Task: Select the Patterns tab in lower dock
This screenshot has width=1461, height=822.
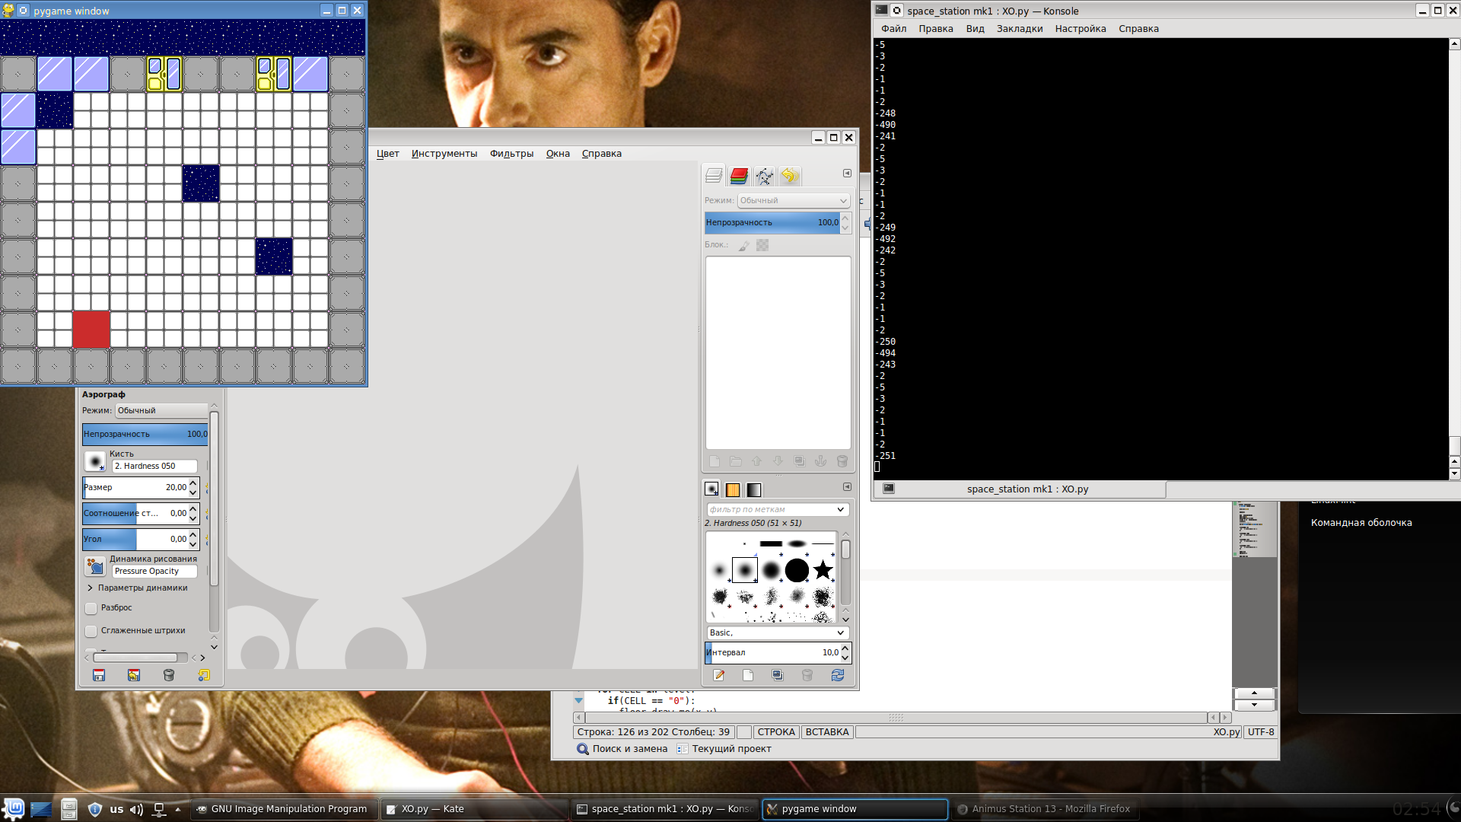Action: (733, 489)
